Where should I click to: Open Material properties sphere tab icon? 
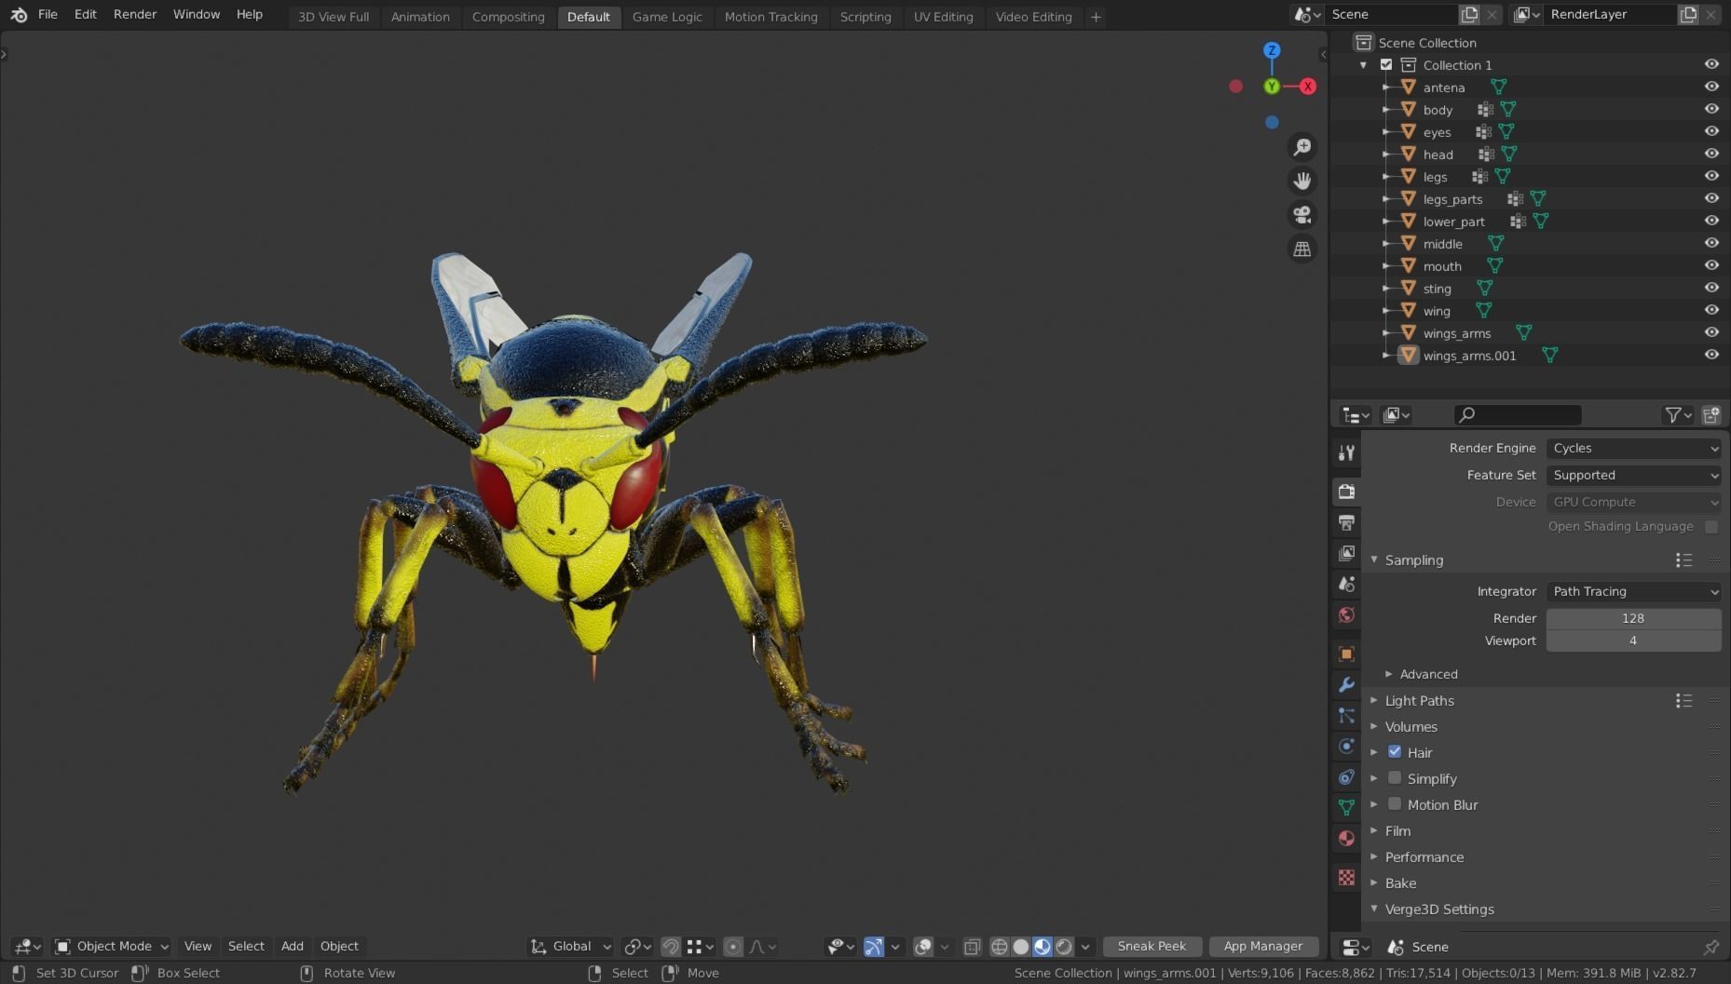[x=1346, y=838]
